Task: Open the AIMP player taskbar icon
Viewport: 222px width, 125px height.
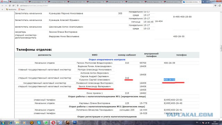Action: tap(32, 123)
